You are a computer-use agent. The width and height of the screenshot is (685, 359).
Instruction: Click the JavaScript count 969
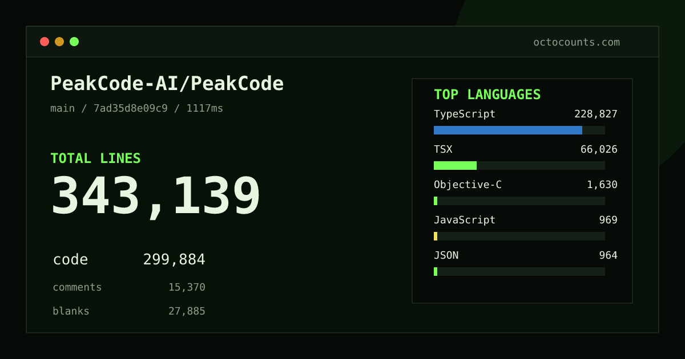[608, 220]
